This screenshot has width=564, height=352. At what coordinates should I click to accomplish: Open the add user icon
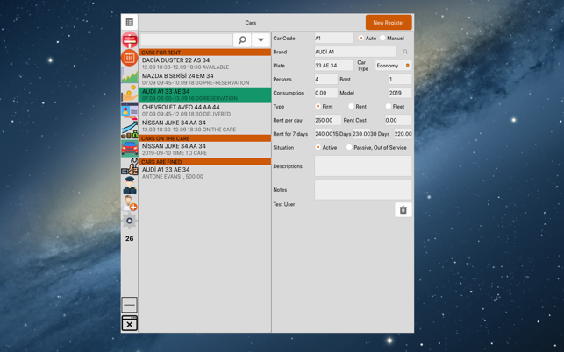point(130,203)
